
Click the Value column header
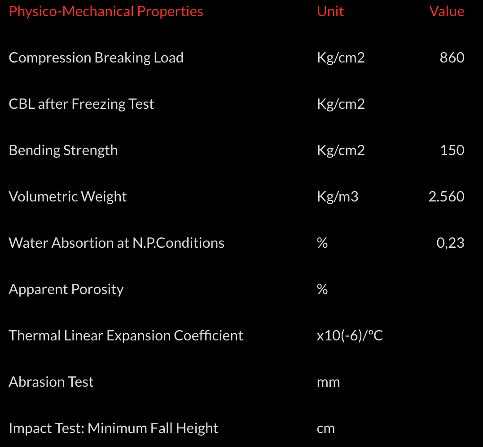(x=447, y=12)
